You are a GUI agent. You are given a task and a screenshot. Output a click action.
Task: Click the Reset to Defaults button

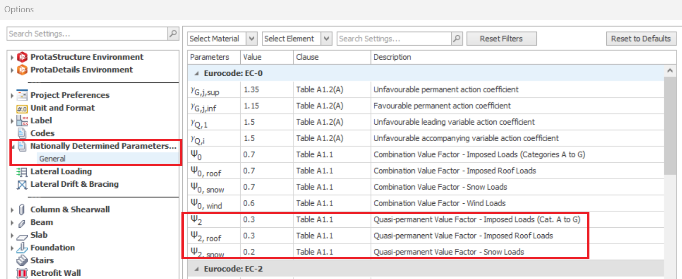(x=641, y=39)
